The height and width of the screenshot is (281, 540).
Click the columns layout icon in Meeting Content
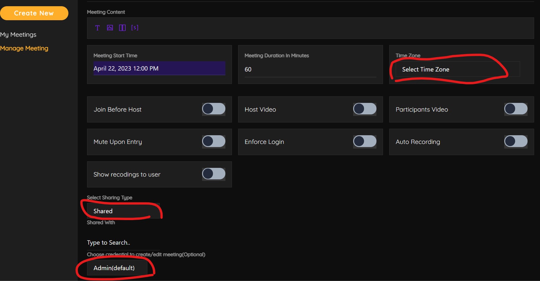coord(122,28)
